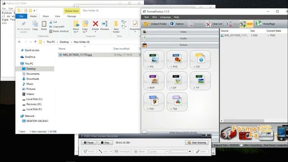The image size is (288, 162).
Task: Open the Skin menu in FormatFactory
Action: [x=154, y=17]
